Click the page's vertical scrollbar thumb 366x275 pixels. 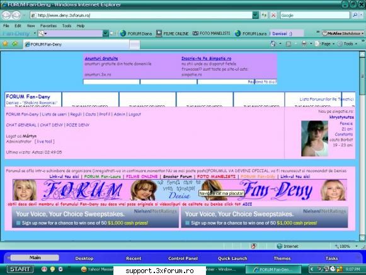pyautogui.click(x=362, y=76)
